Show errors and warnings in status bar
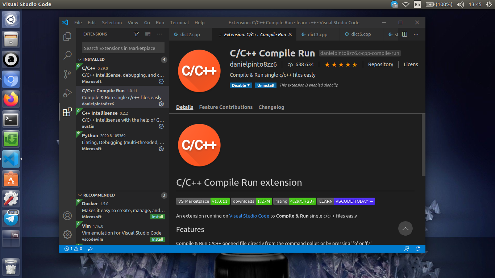 point(73,249)
